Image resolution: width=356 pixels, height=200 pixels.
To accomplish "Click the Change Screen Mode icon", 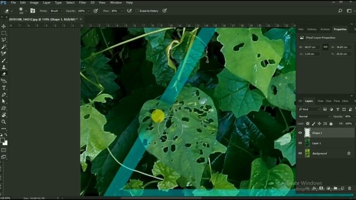I will coord(4,157).
